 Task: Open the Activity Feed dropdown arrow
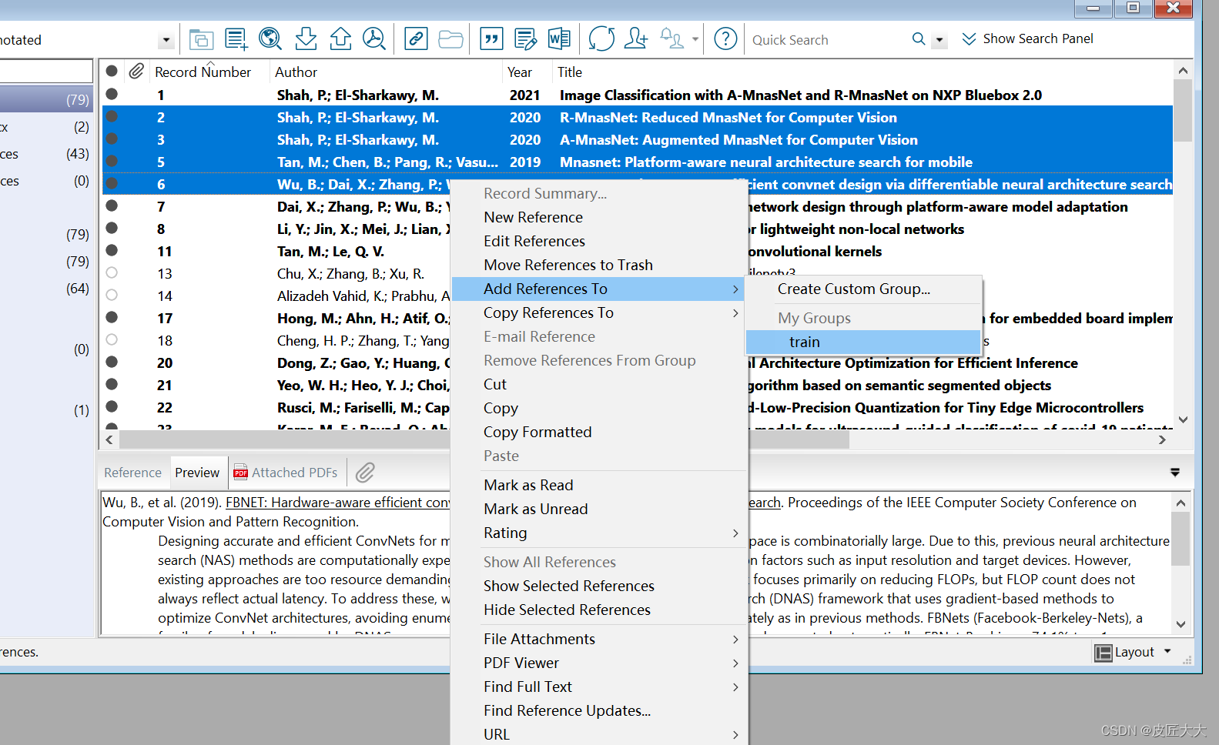(695, 39)
